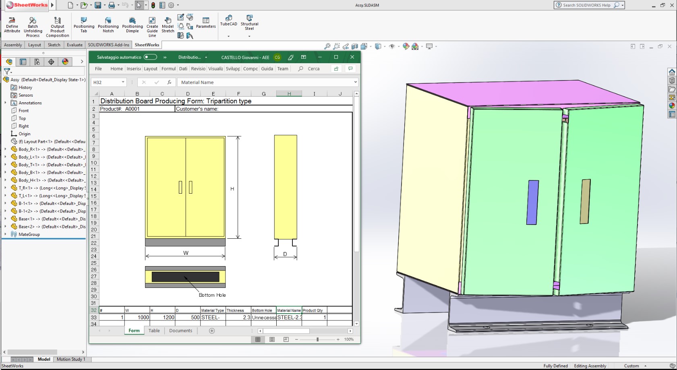Launch the TubeCAD tool

pos(228,22)
